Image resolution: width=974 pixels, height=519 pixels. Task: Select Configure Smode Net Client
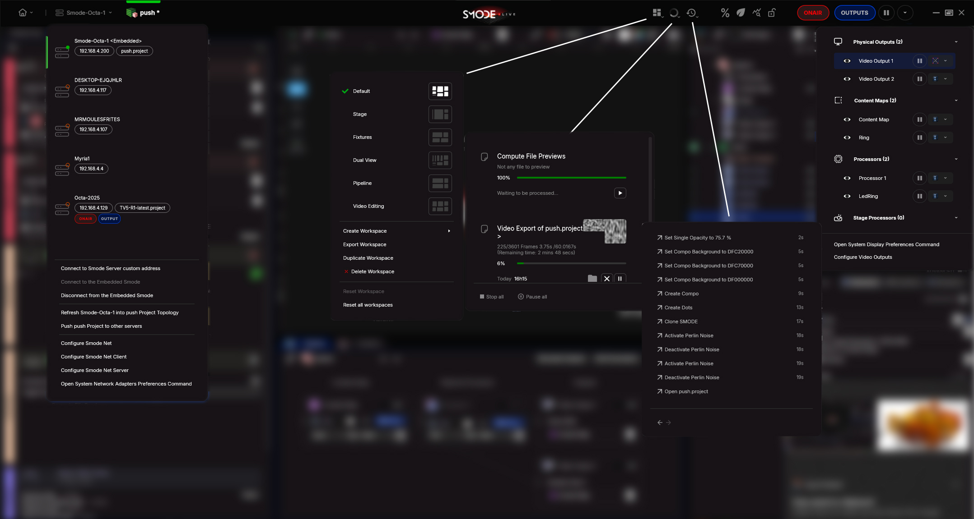pos(93,357)
